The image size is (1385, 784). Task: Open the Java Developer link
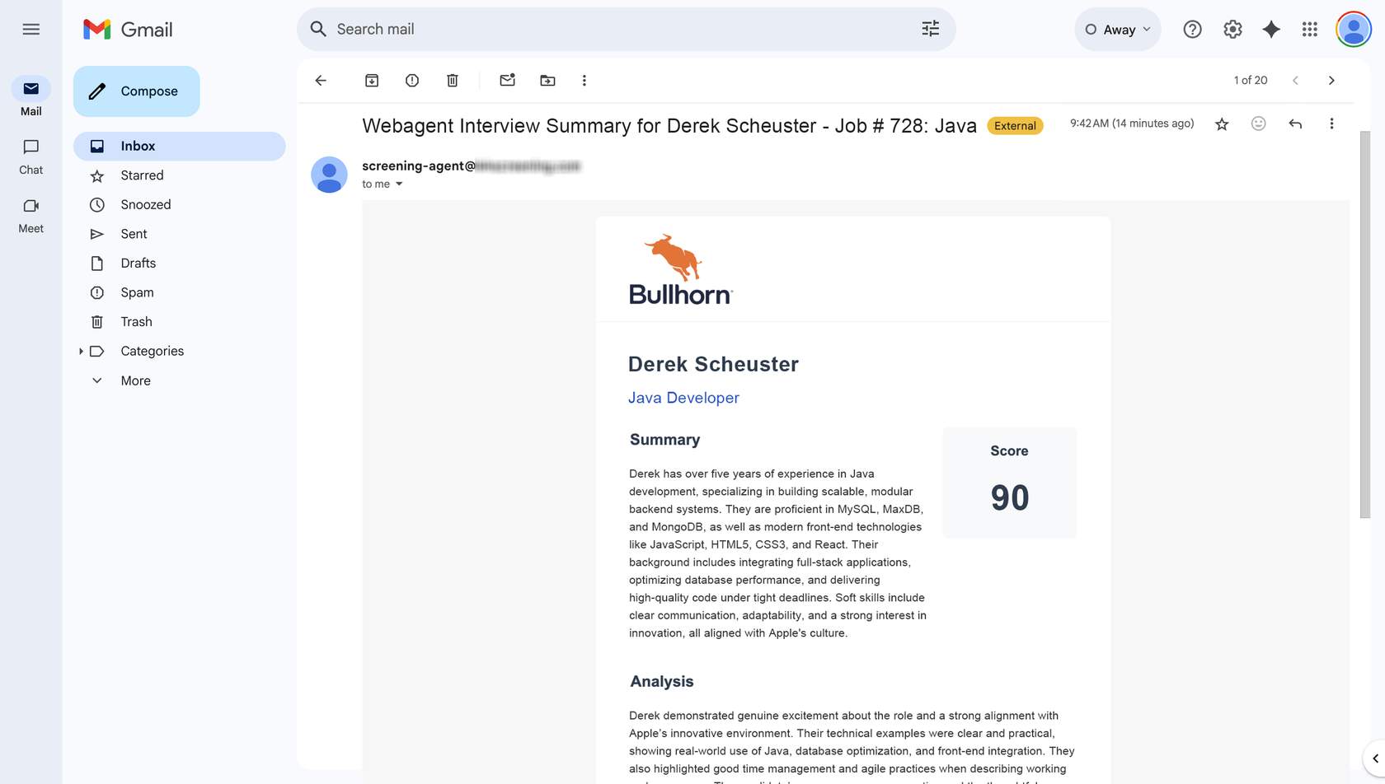683,398
